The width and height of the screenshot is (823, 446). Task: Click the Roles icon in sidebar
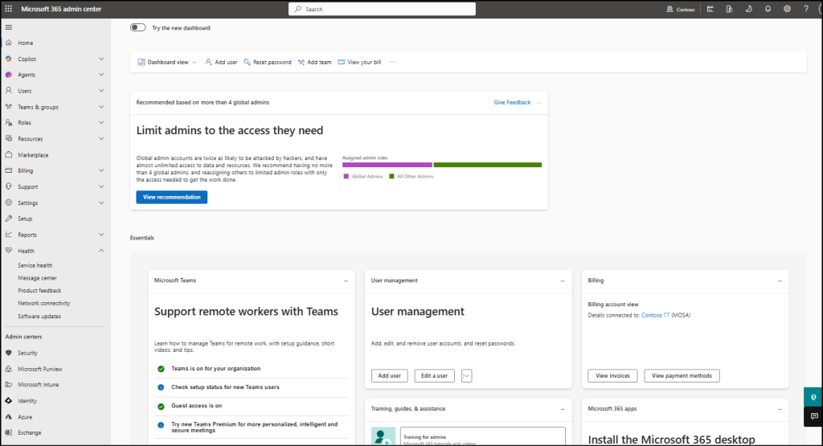(8, 123)
